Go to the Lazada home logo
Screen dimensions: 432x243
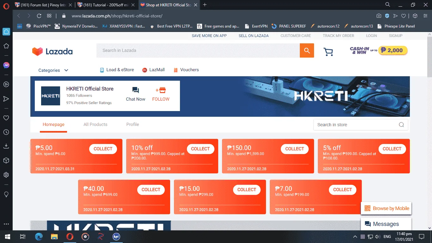(x=52, y=51)
